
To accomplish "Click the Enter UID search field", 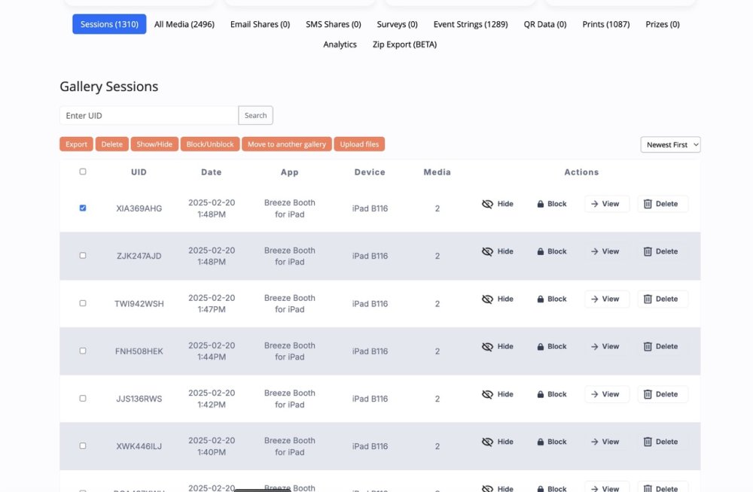I will 149,115.
